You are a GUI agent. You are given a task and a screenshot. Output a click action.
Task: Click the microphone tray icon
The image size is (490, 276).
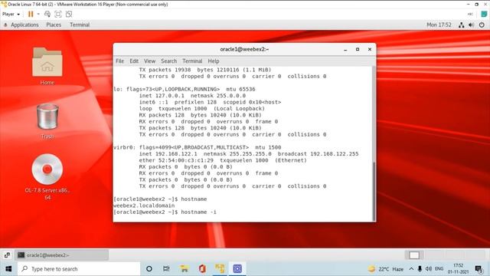(x=420, y=269)
